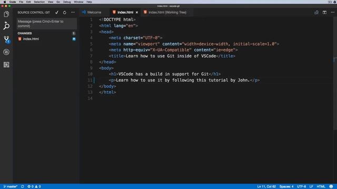Click the HTML file icon next to index.html in Changes
The width and height of the screenshot is (337, 189).
pos(20,39)
